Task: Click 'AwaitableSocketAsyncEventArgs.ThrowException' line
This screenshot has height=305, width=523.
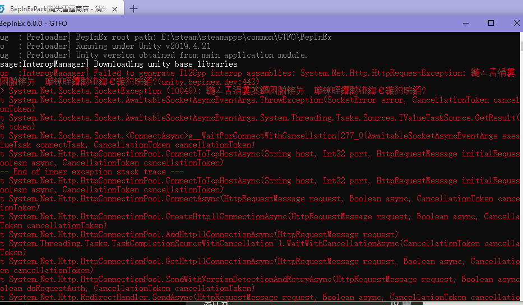Action: tap(260, 100)
